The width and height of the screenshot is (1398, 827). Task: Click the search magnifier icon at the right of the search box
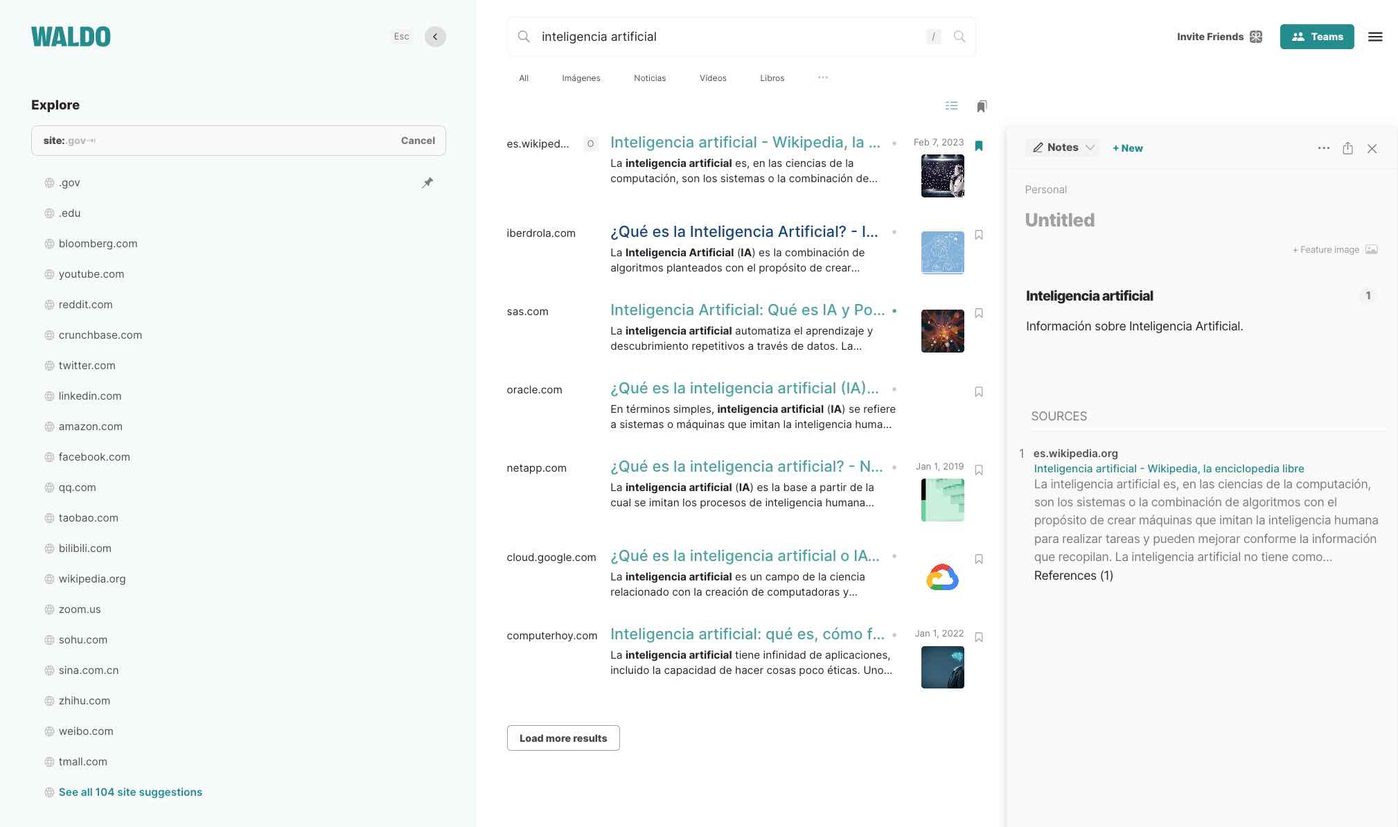click(959, 37)
